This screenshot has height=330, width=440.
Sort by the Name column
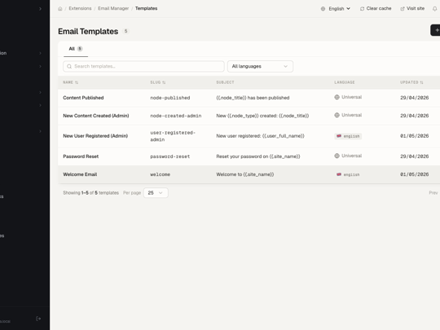[x=70, y=82]
